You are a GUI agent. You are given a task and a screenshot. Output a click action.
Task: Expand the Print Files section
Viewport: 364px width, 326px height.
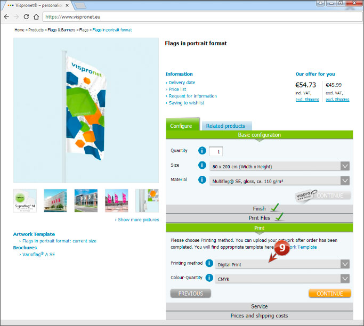tap(260, 218)
